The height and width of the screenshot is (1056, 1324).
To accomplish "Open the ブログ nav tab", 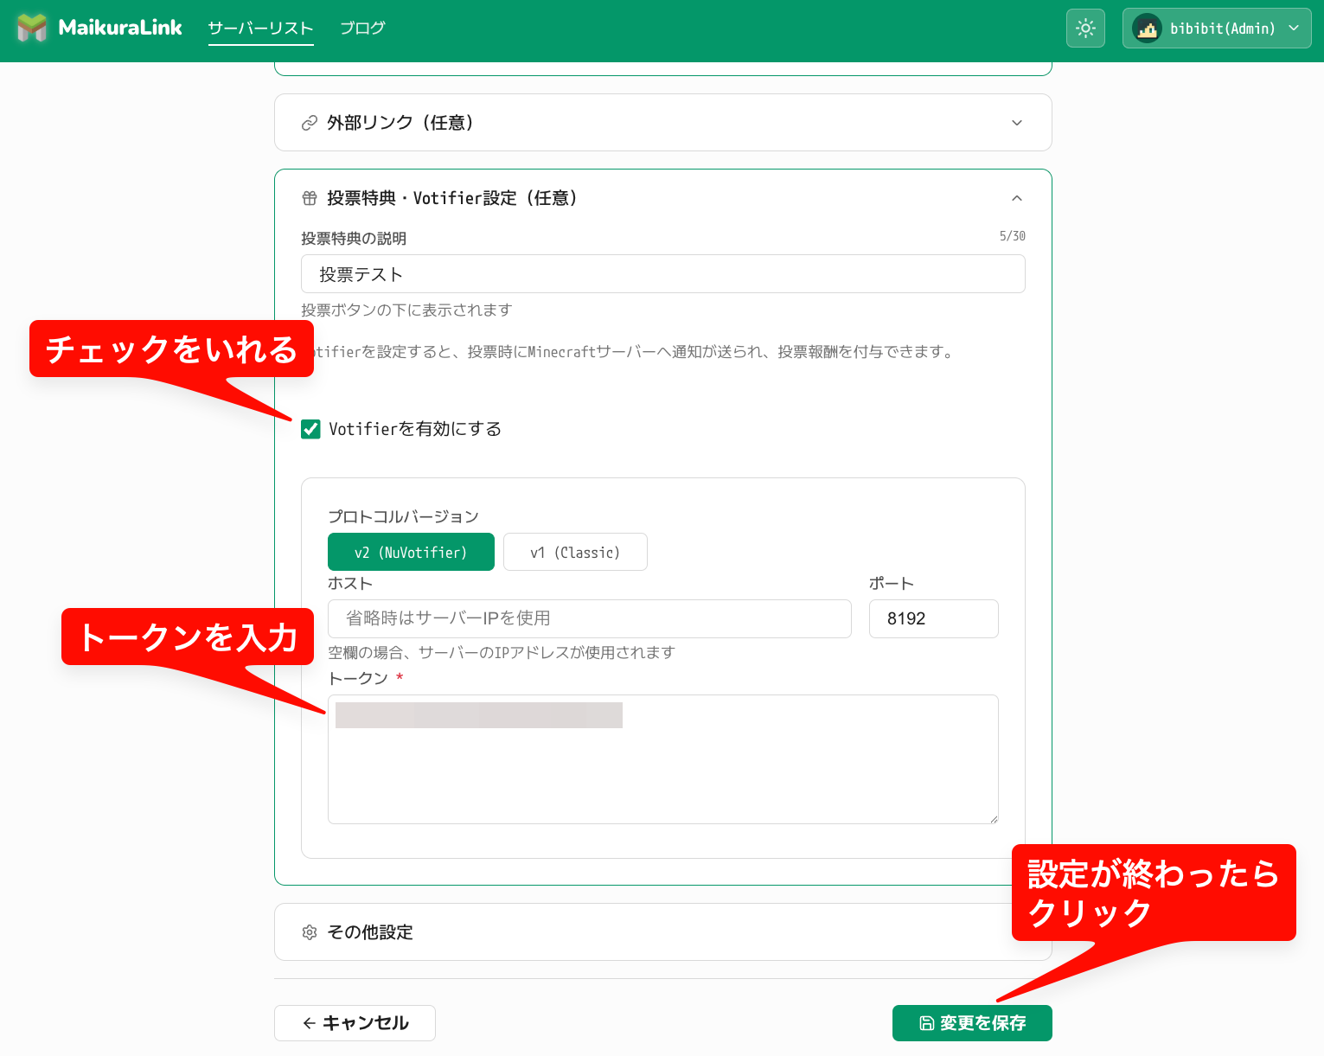I will (x=362, y=28).
